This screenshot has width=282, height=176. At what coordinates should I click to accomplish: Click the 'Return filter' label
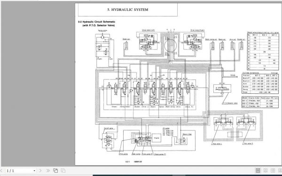click(187, 135)
